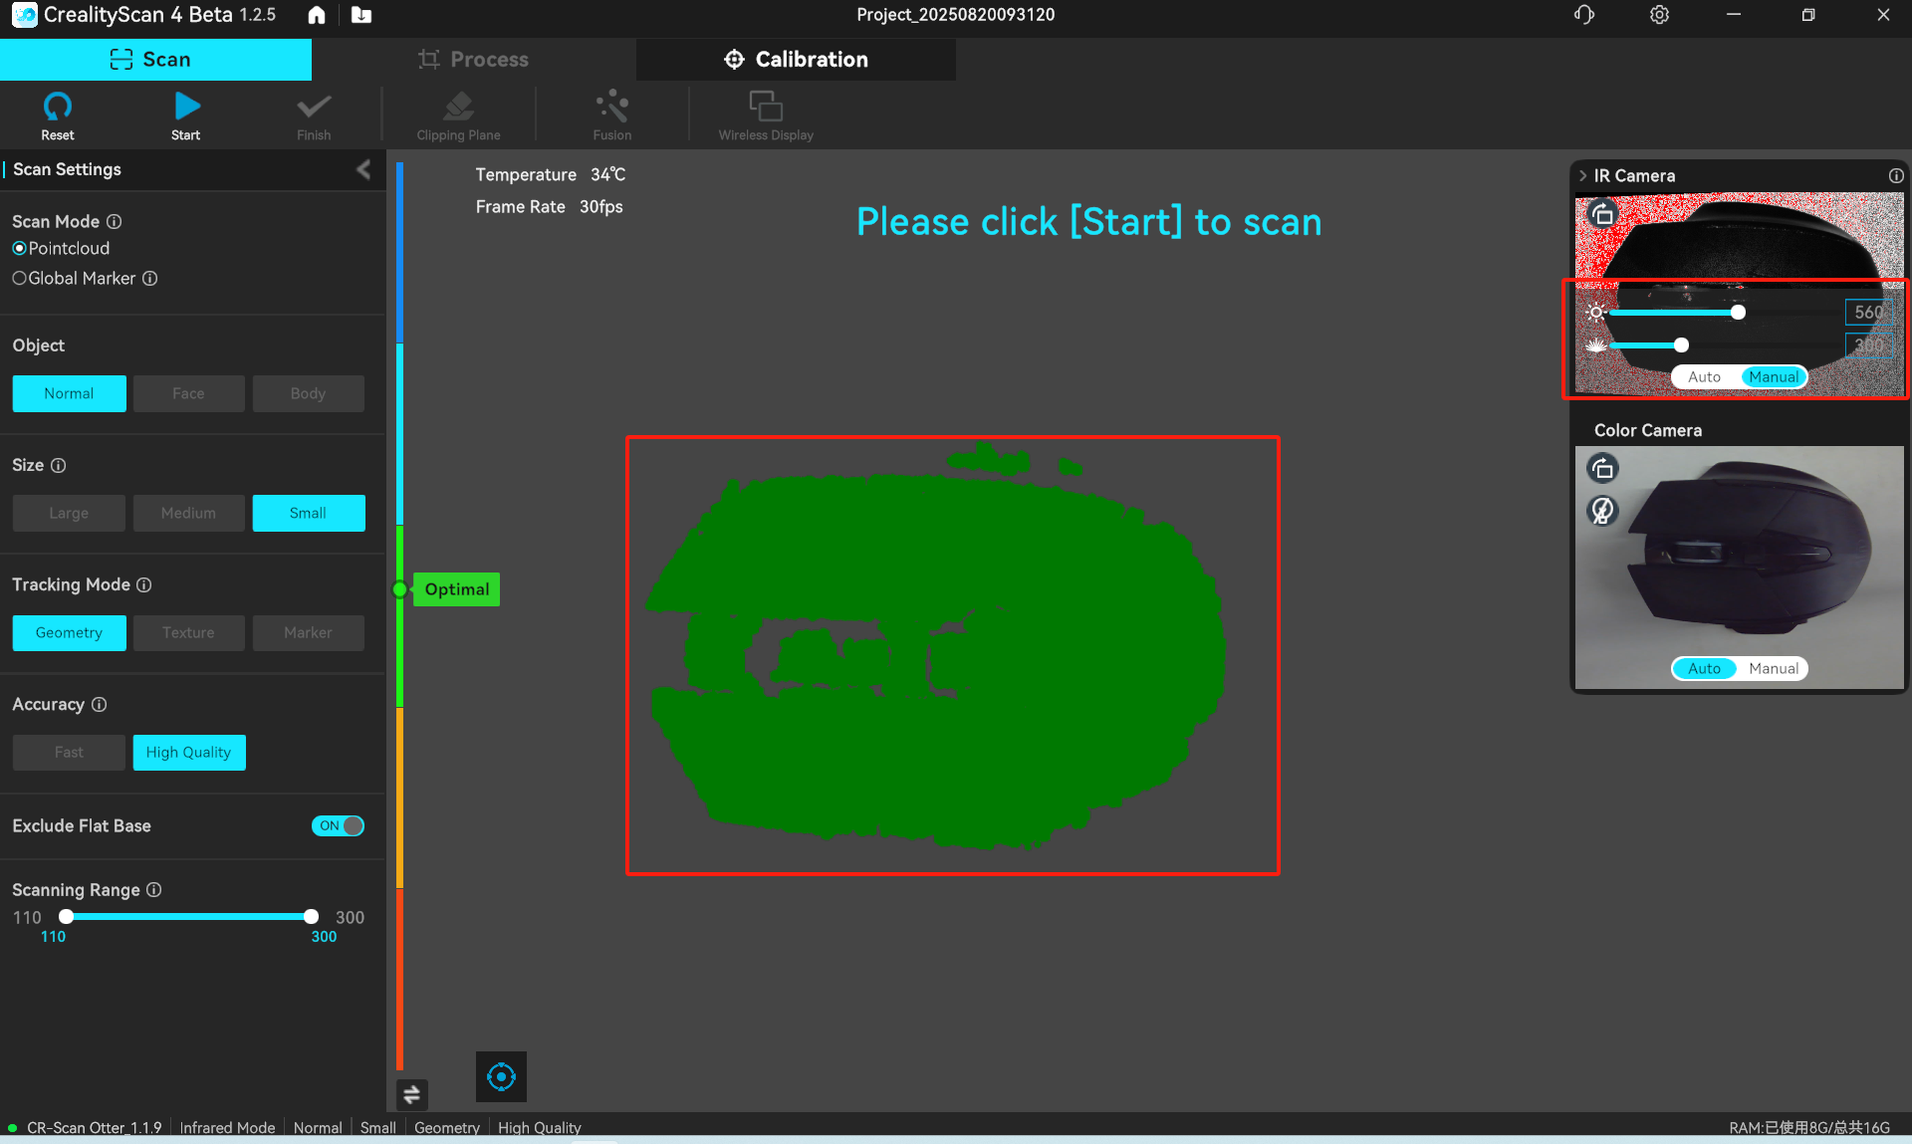This screenshot has width=1912, height=1144.
Task: Select Texture tracking mode
Action: coord(188,632)
